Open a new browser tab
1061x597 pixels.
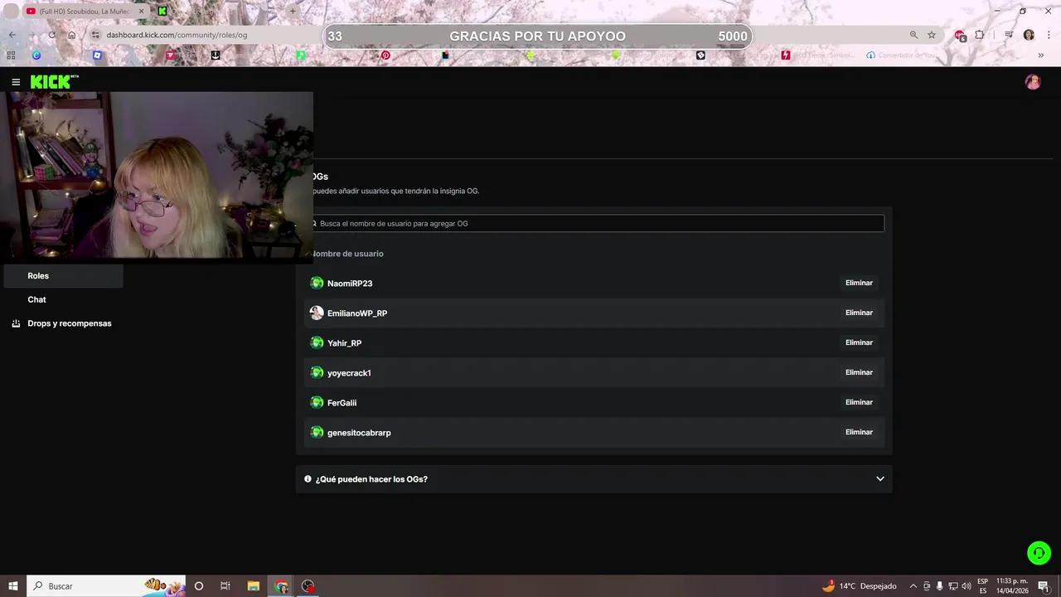pyautogui.click(x=293, y=11)
